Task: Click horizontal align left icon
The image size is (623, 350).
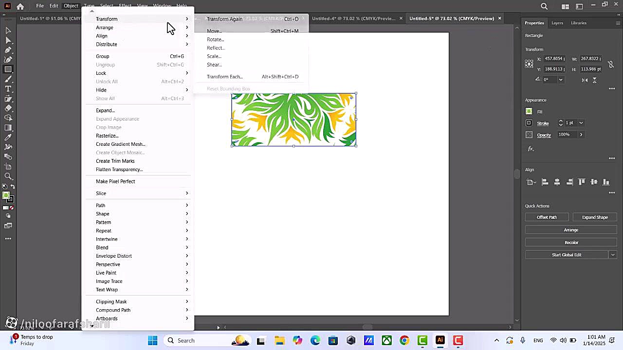Action: [545, 182]
